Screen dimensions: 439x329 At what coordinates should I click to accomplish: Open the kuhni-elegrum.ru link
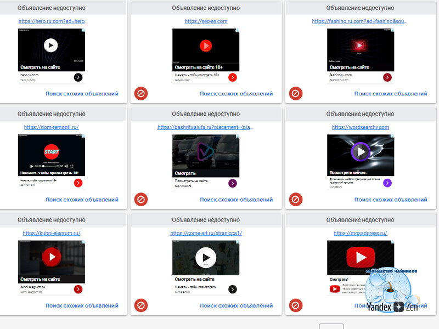(x=52, y=234)
